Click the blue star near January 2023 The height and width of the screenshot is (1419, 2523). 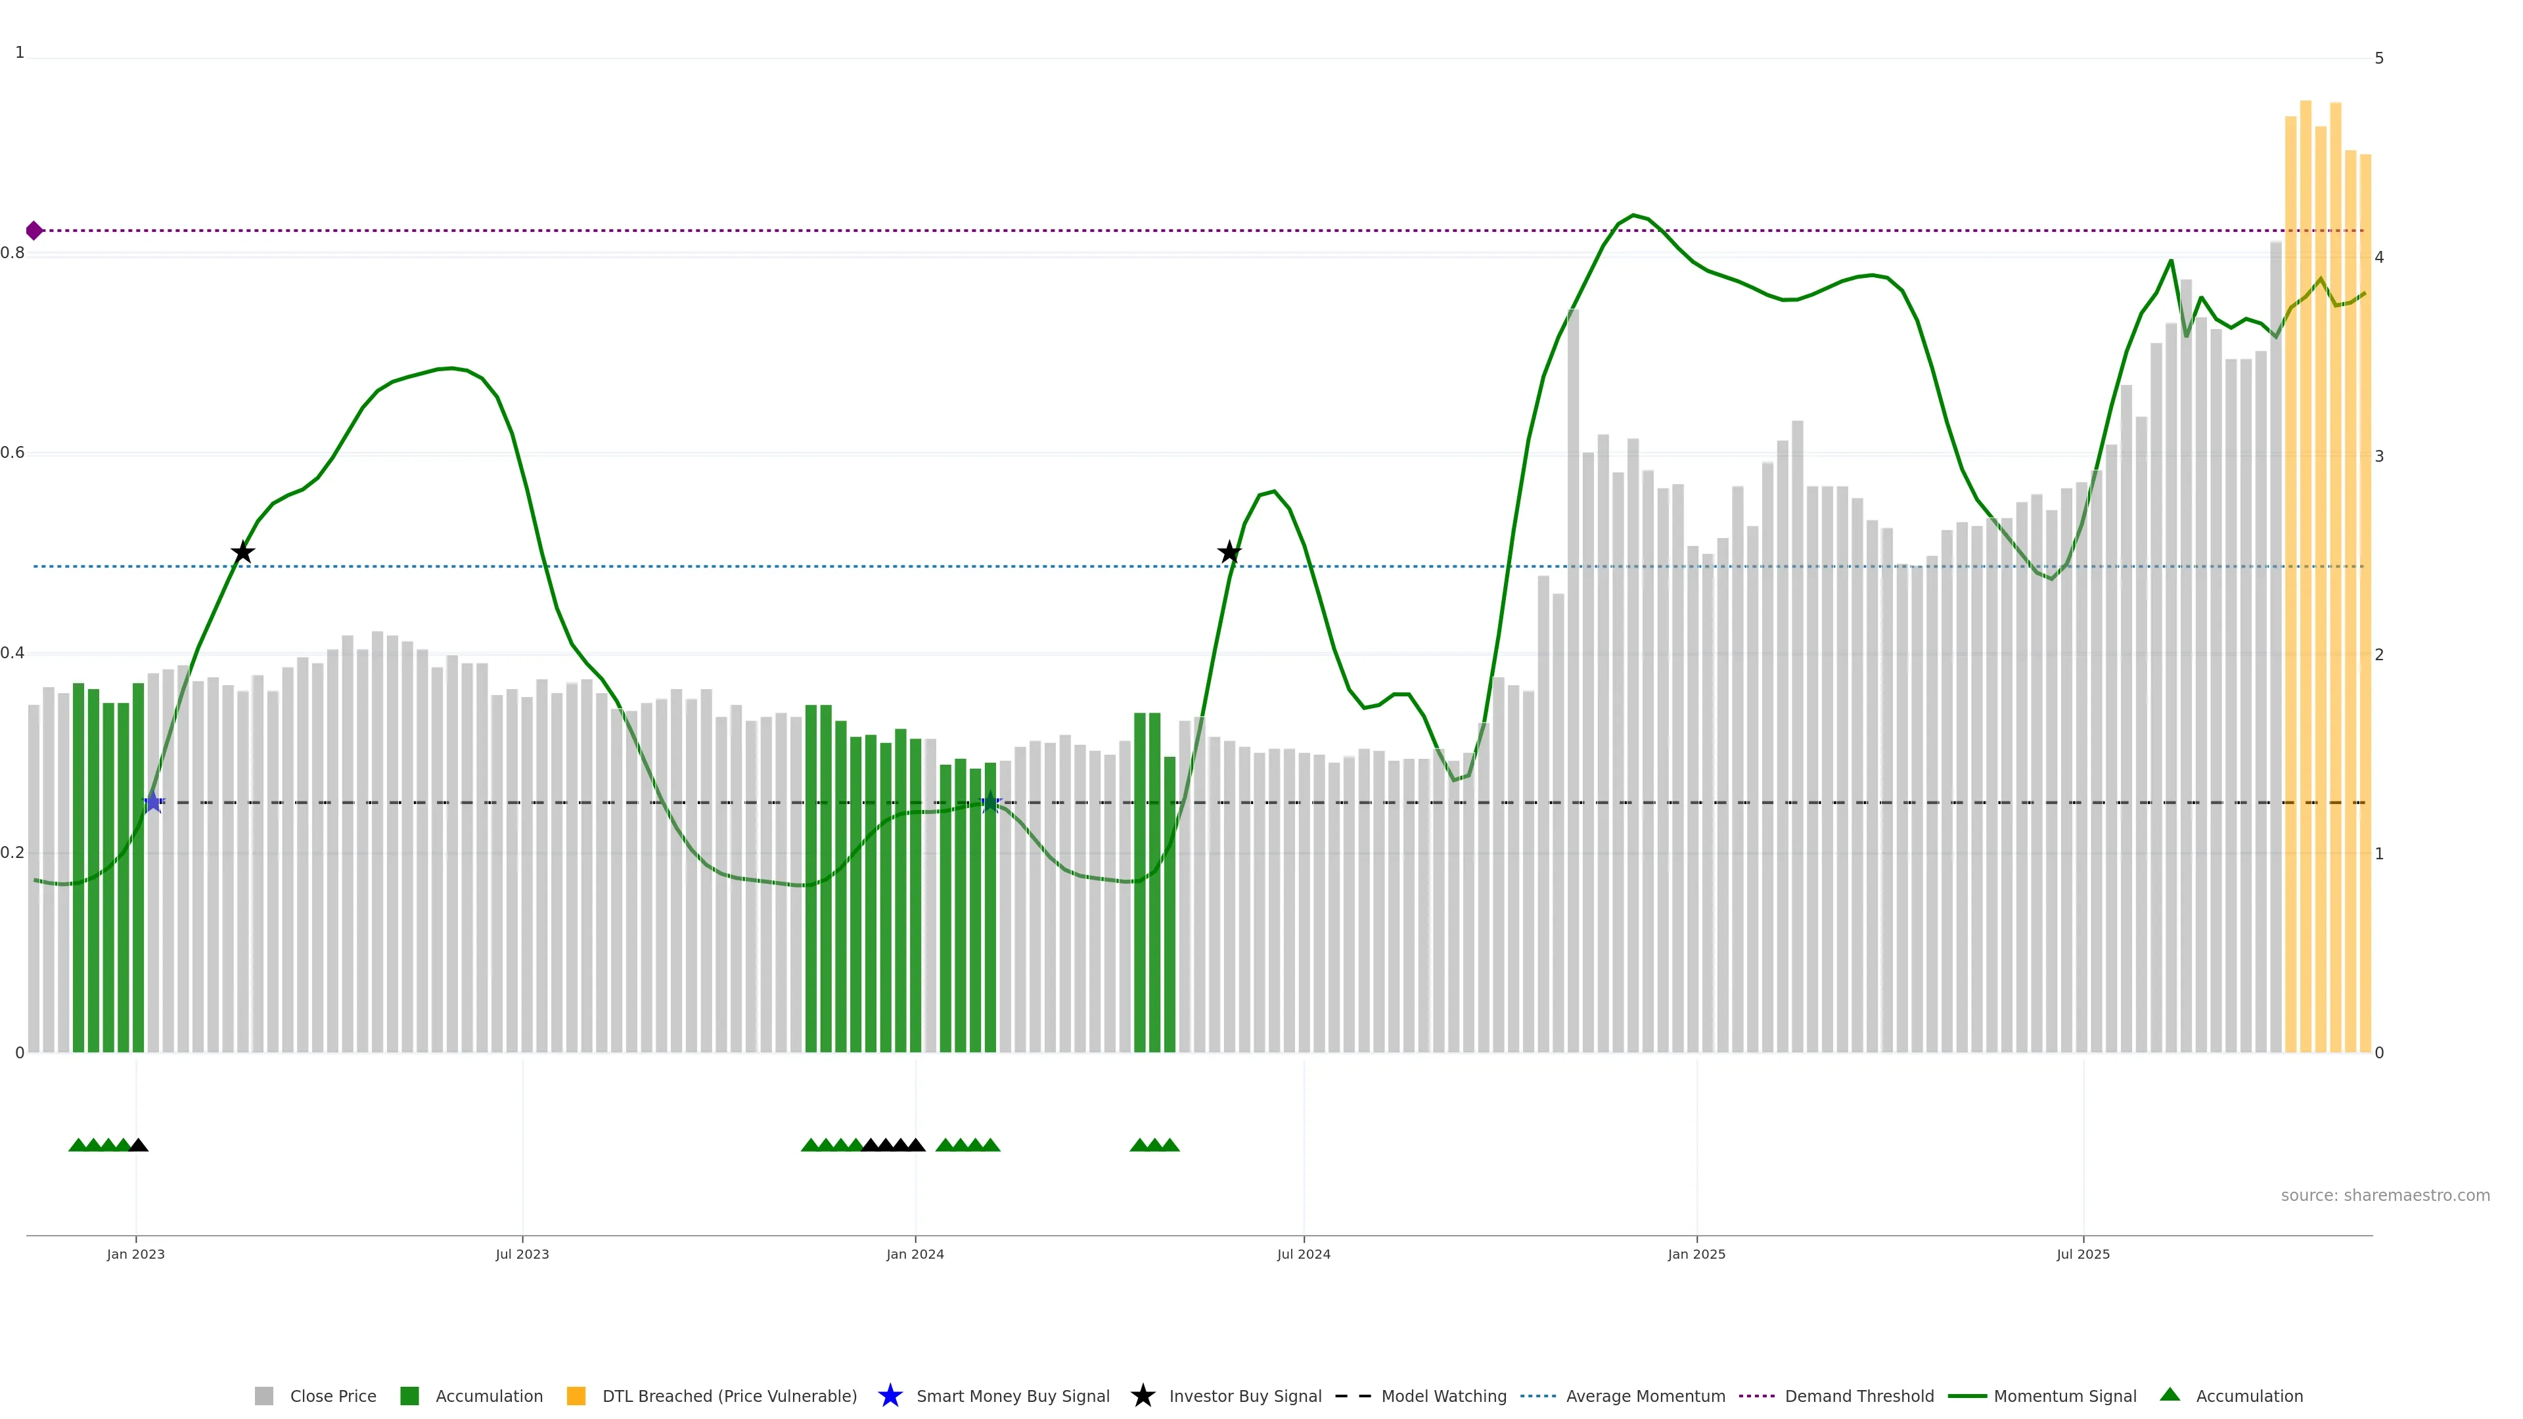click(153, 802)
